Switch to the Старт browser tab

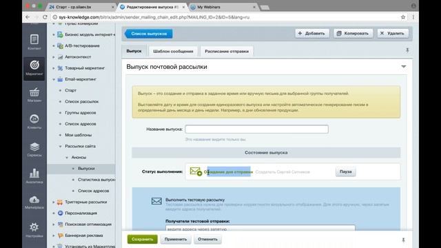tap(81, 7)
